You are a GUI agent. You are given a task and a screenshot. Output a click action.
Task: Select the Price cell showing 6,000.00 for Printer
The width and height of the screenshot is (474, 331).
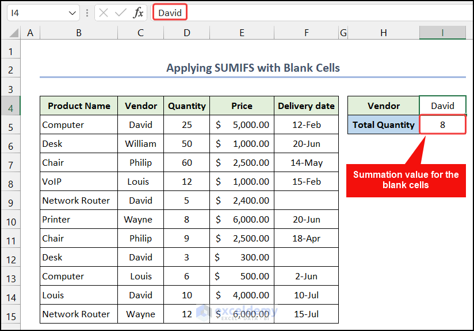tap(242, 220)
